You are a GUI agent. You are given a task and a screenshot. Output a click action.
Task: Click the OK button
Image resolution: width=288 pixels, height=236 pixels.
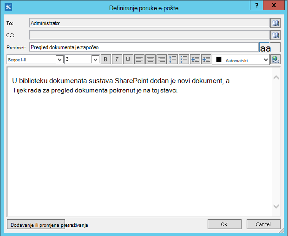pyautogui.click(x=224, y=224)
